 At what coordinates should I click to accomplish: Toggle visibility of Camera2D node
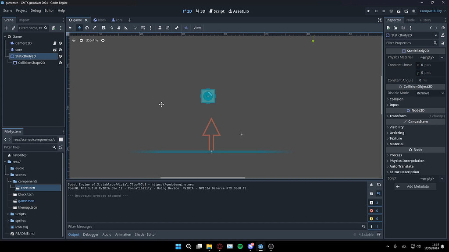click(60, 43)
